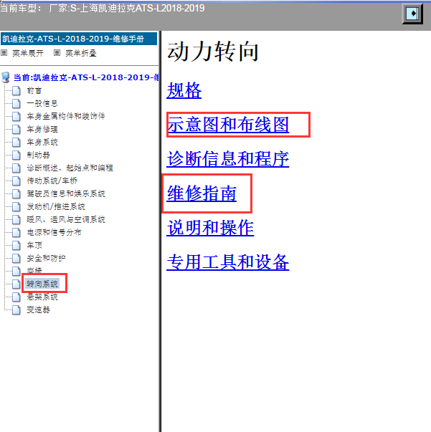Expand all menus with 菜单展开
The width and height of the screenshot is (431, 432).
(28, 53)
